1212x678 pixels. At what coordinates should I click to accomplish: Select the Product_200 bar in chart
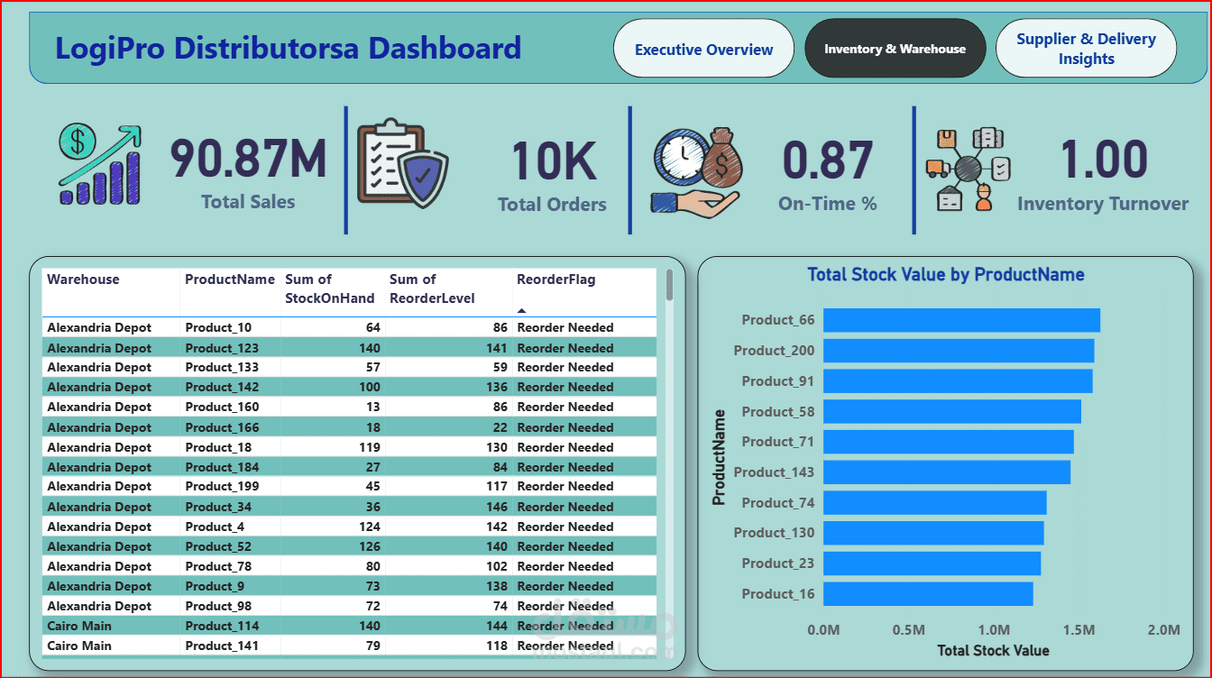pos(959,351)
